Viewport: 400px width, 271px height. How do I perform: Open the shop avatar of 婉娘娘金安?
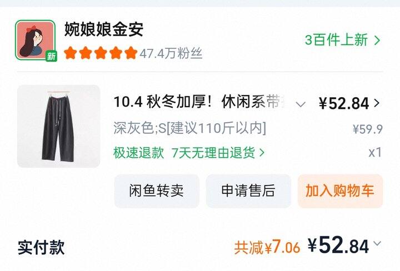(35, 40)
